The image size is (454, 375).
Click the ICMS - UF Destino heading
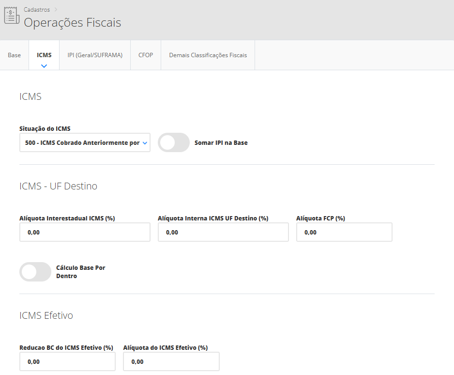pos(58,186)
